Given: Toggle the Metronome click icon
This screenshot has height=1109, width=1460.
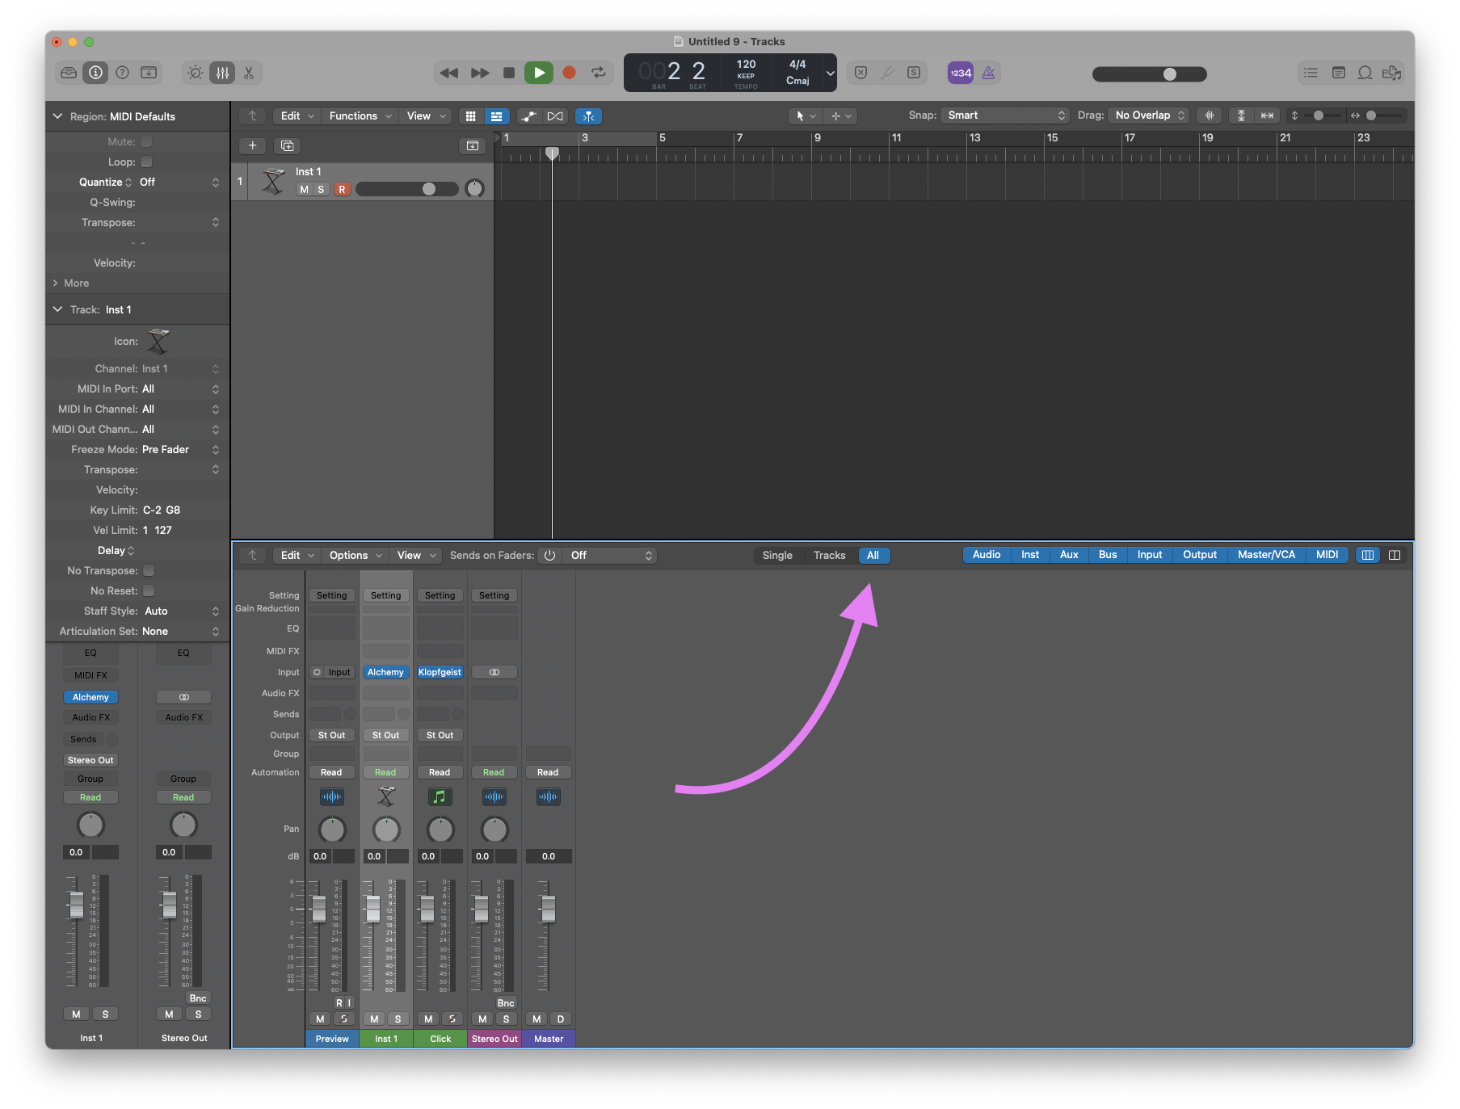Looking at the screenshot, I should pos(988,73).
